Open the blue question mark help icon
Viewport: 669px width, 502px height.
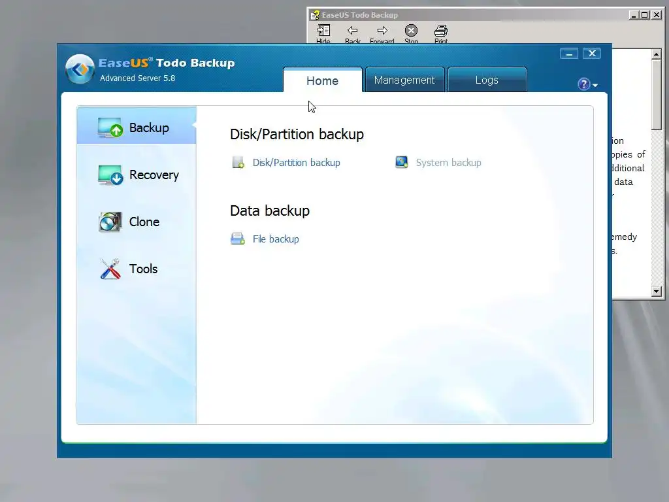(583, 84)
